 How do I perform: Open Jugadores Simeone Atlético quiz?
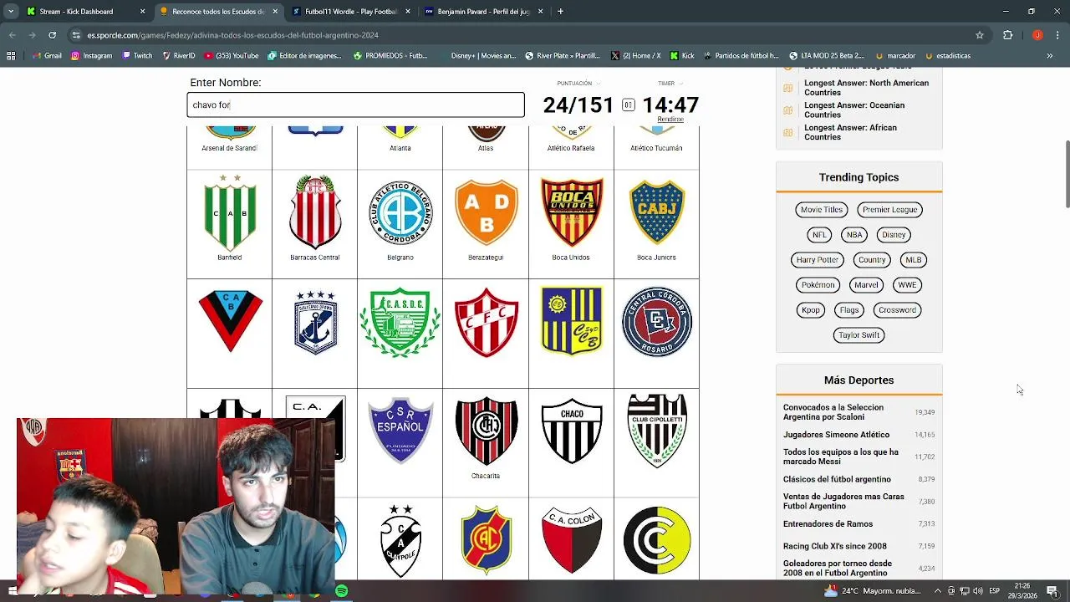pyautogui.click(x=836, y=435)
